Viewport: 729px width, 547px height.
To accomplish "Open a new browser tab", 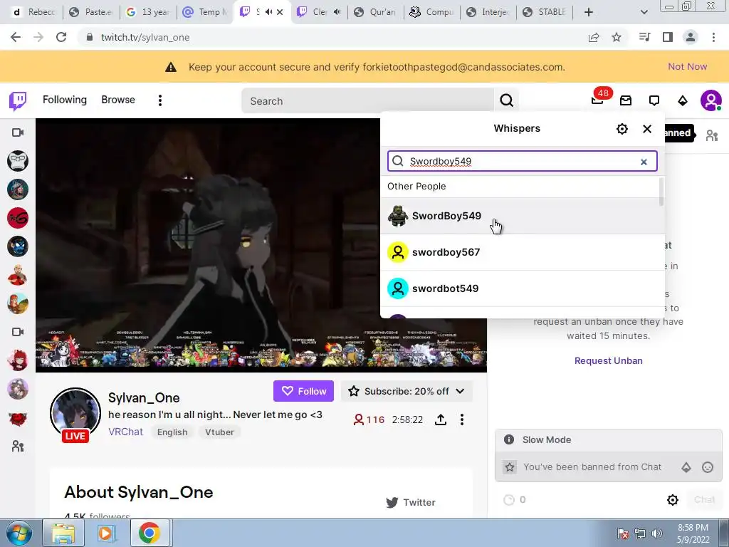I will [589, 12].
